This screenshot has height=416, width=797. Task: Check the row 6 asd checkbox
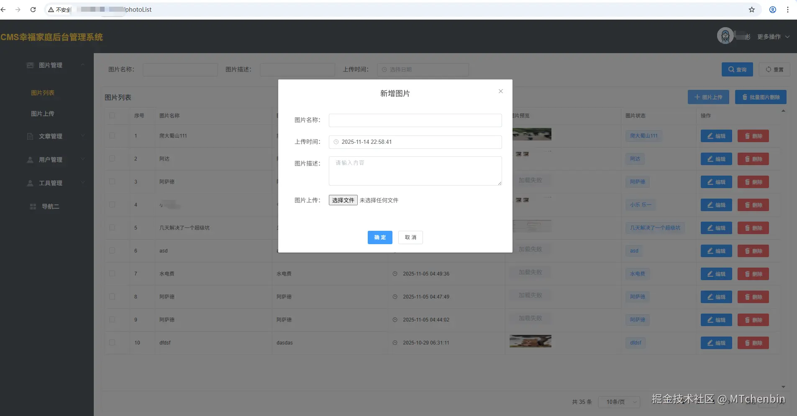click(x=112, y=250)
